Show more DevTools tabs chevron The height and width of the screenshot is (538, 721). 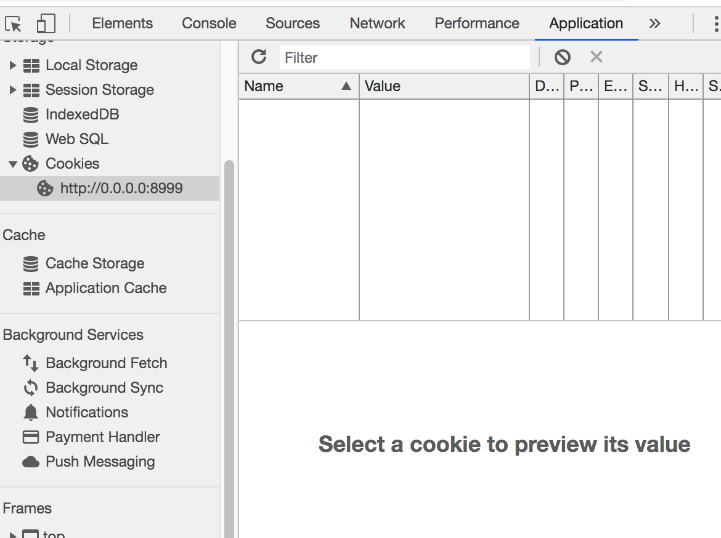click(654, 24)
